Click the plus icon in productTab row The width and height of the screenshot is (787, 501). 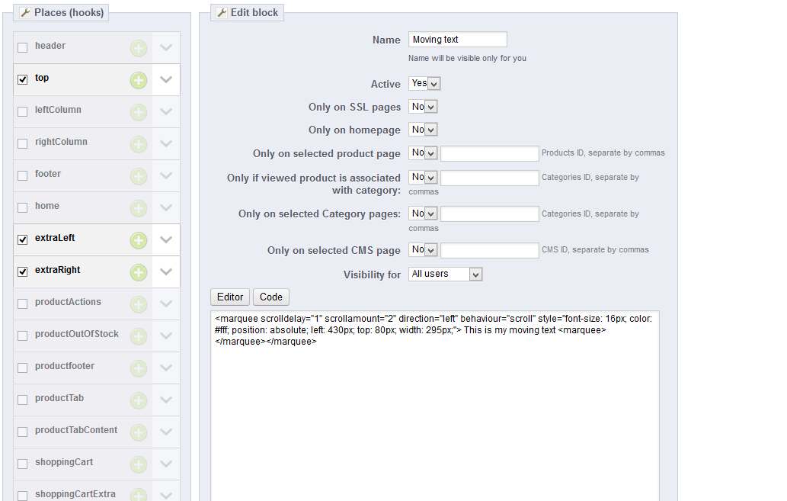(139, 400)
